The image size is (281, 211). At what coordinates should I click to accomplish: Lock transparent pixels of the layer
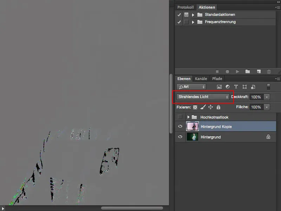coord(195,107)
